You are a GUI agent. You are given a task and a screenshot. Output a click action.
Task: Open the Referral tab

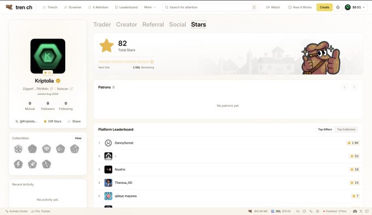[153, 25]
